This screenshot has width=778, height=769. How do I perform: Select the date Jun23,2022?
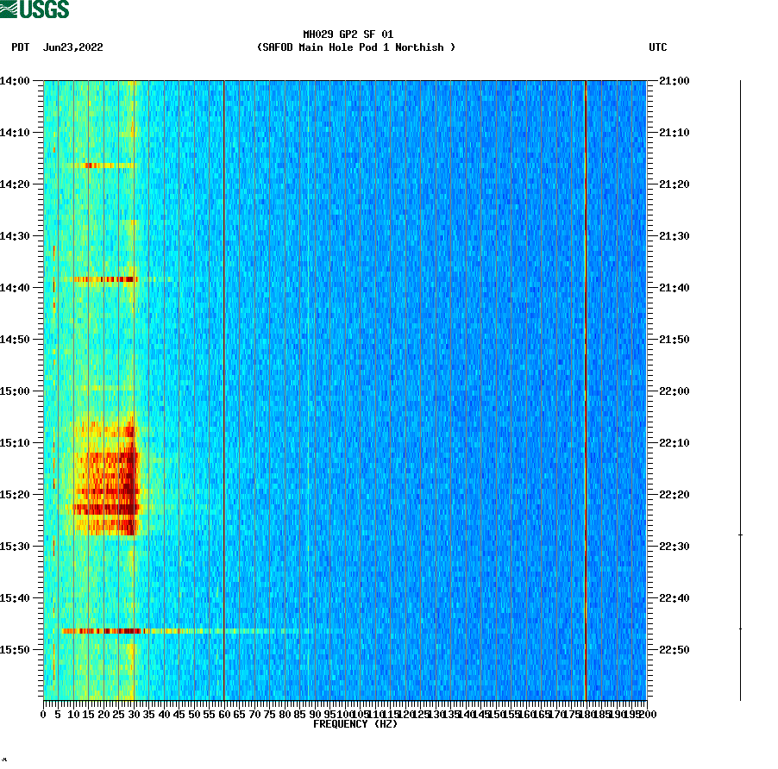click(72, 48)
